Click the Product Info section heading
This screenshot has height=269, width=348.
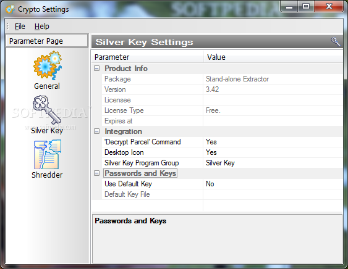tap(126, 68)
